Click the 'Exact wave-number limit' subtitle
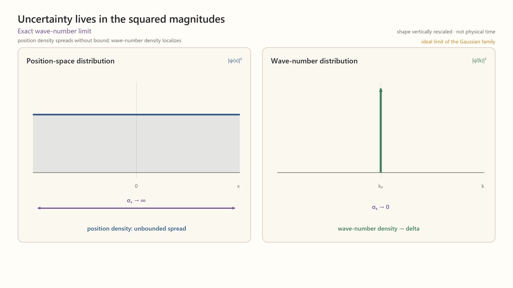The height and width of the screenshot is (288, 513). tap(55, 31)
